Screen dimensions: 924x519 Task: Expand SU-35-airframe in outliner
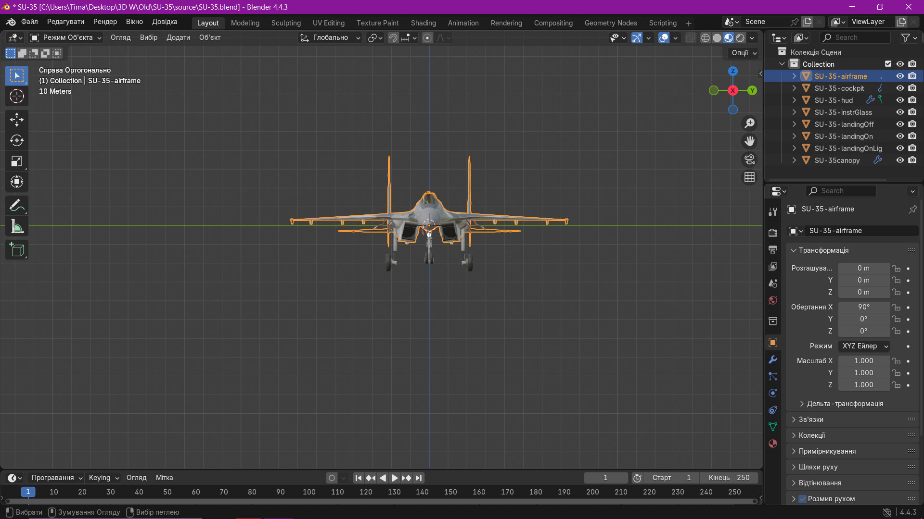pyautogui.click(x=794, y=76)
